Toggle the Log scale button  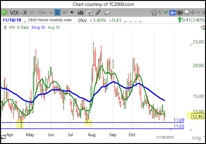(x=196, y=138)
